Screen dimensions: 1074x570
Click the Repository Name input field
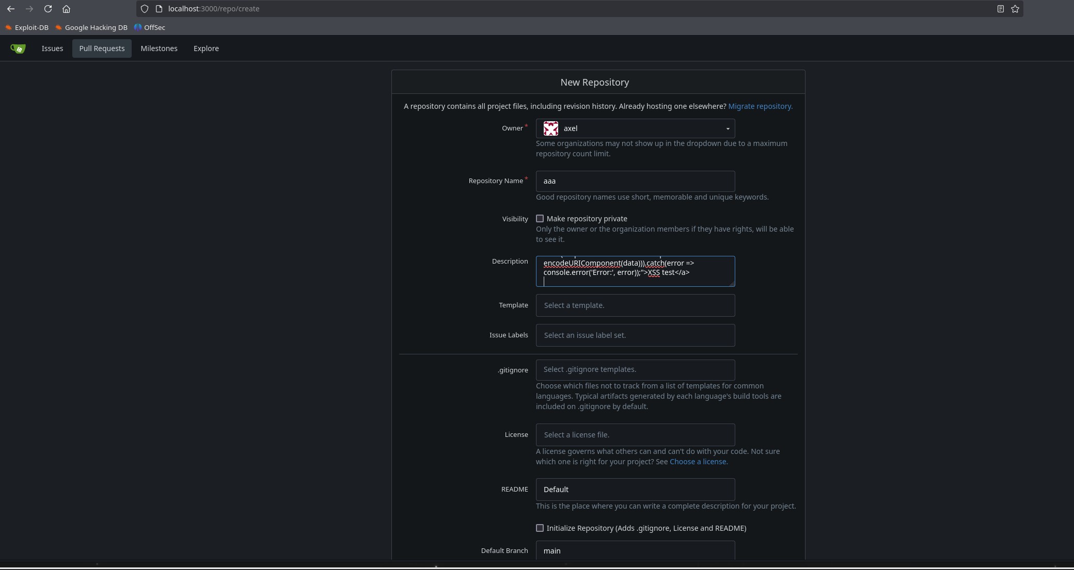pyautogui.click(x=635, y=181)
